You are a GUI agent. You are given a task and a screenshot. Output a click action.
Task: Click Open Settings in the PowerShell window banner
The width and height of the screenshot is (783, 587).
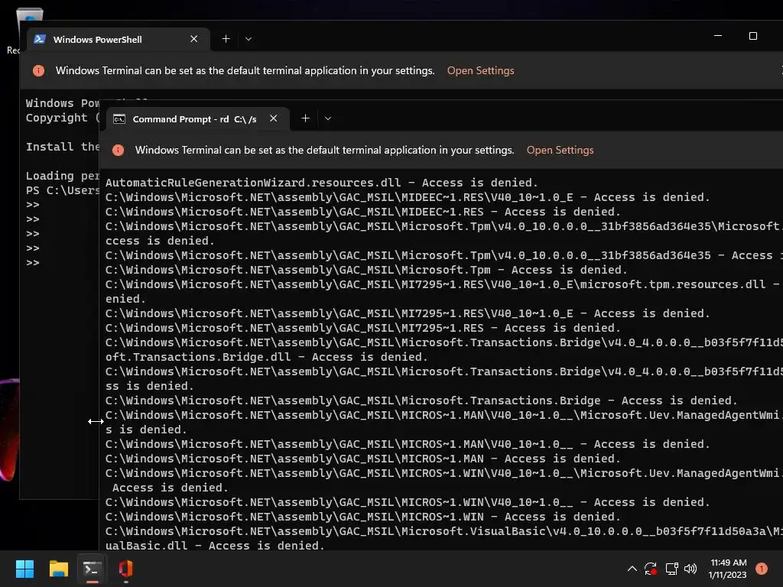point(480,70)
